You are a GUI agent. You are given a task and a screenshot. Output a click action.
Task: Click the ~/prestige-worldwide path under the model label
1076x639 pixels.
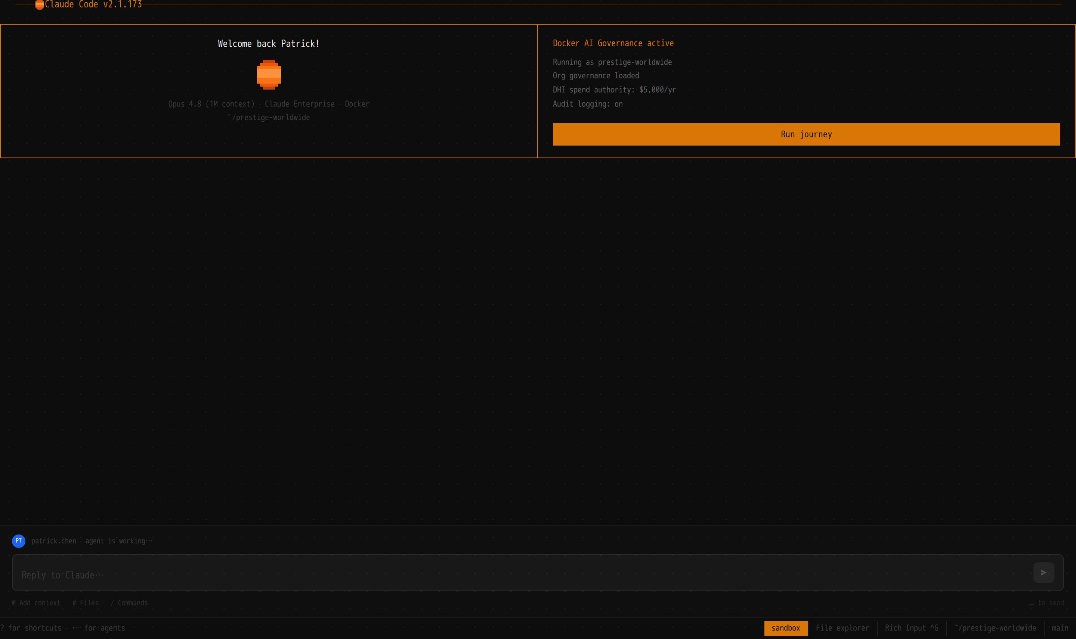(x=269, y=117)
